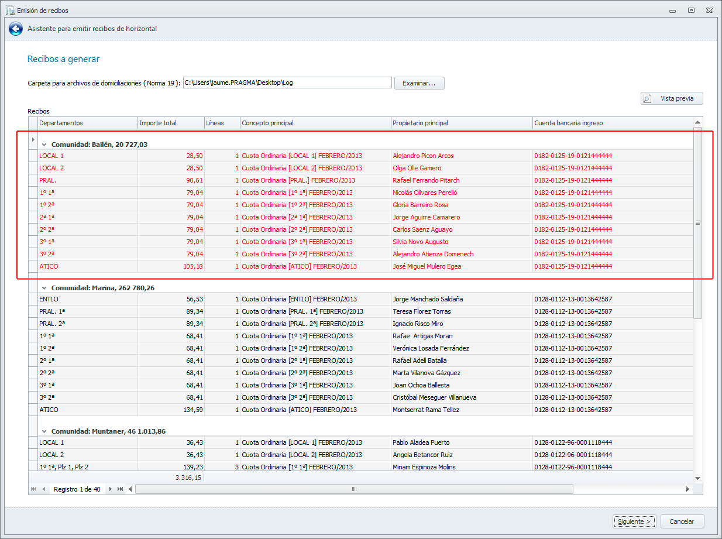
Task: Click amount 90,61 in PRAL. row
Action: pyautogui.click(x=195, y=180)
